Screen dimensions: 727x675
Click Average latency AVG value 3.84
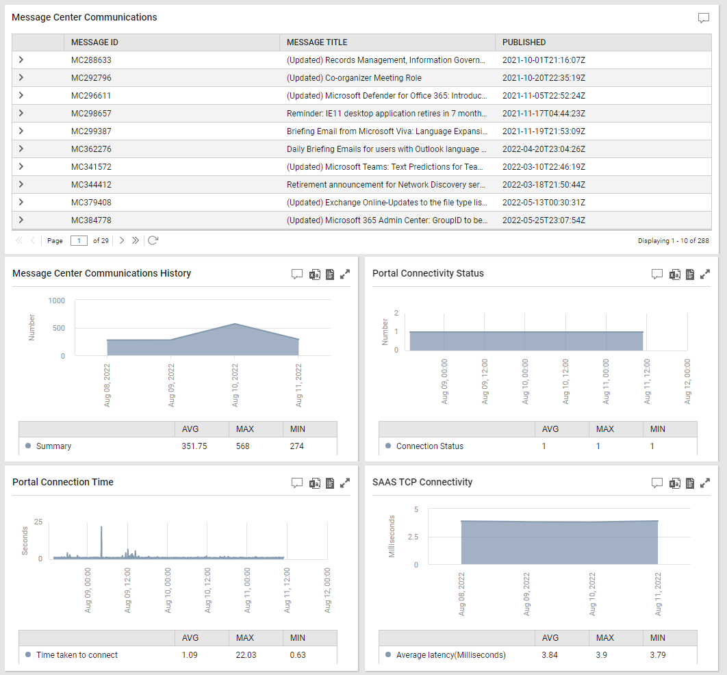click(550, 654)
